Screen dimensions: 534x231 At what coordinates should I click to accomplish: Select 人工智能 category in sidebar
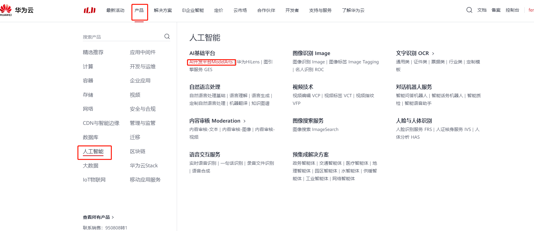[x=93, y=152]
